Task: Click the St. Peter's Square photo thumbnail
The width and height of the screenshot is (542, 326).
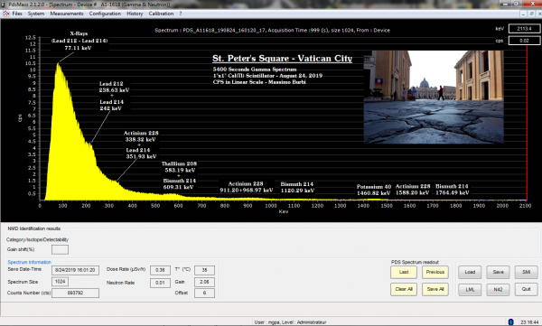Action: (434, 97)
